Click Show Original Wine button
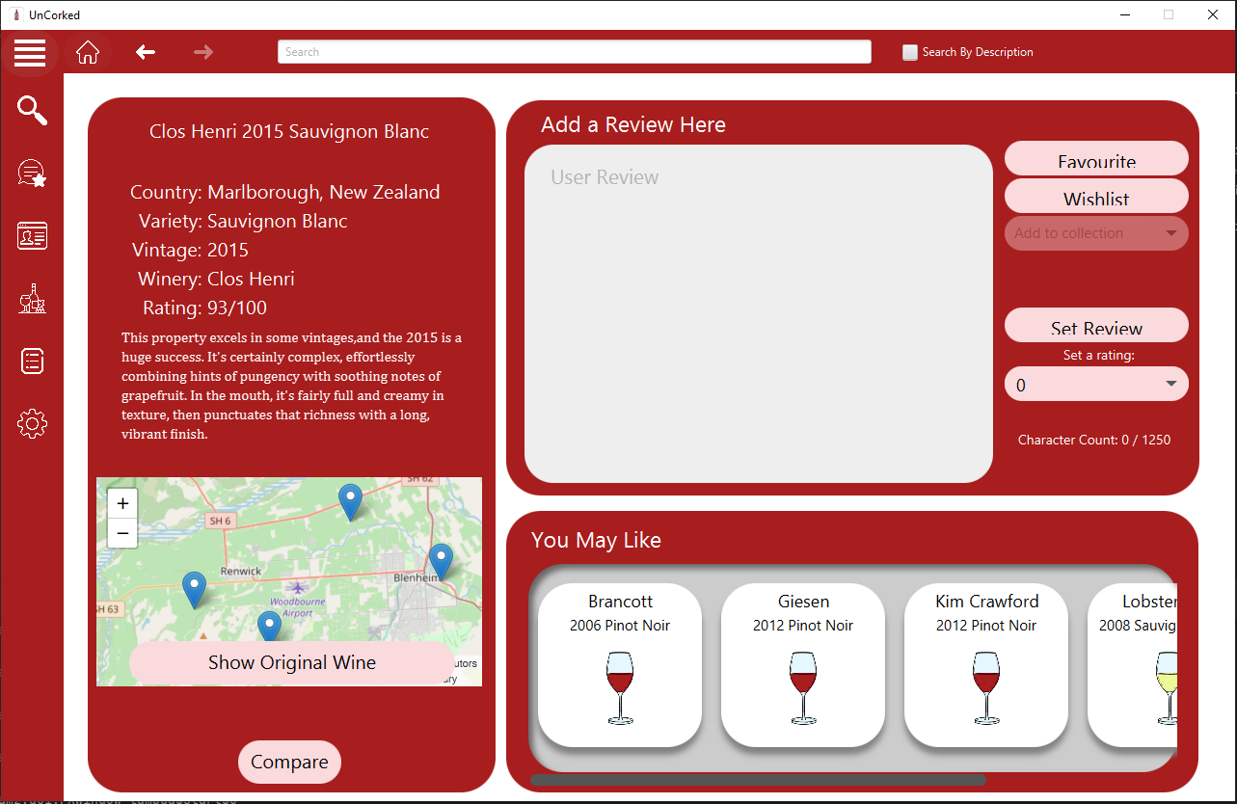This screenshot has height=804, width=1237. 292,662
